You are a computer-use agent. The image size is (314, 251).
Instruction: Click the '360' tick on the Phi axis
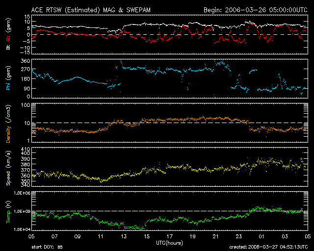point(26,61)
